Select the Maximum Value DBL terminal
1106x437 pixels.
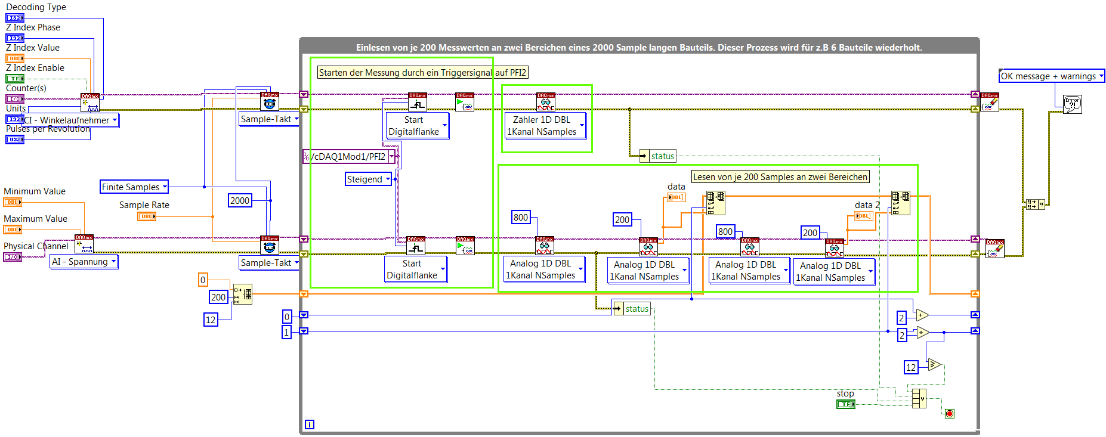coord(13,230)
